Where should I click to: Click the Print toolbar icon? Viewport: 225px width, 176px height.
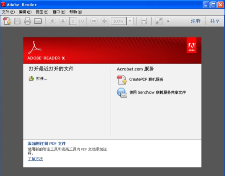pyautogui.click(x=27, y=21)
